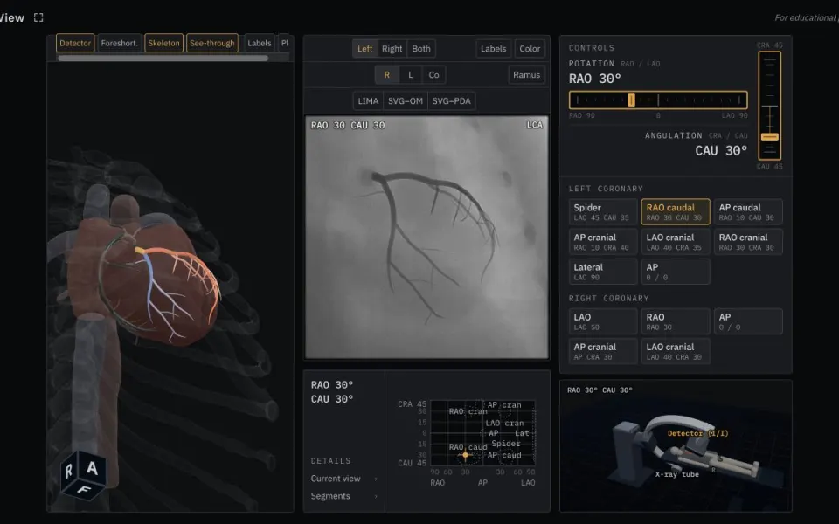Choose the right coronary AP 0/0 preset

pyautogui.click(x=748, y=321)
